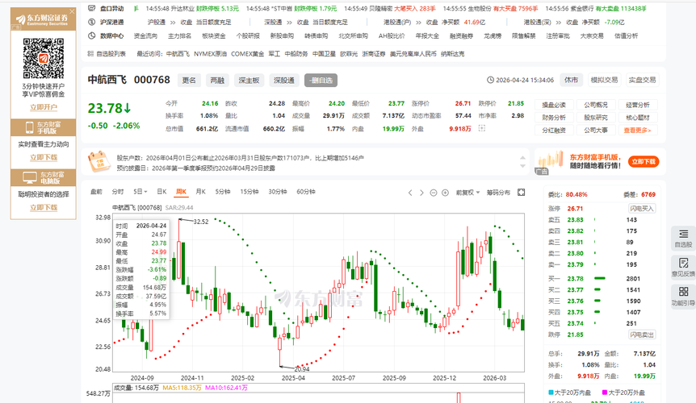696x403 pixels.
Task: Select the 周K chart tab
Action: pos(181,192)
